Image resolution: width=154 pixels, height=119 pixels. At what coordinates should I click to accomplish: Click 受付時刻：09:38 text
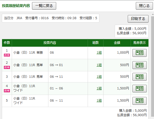64,18
